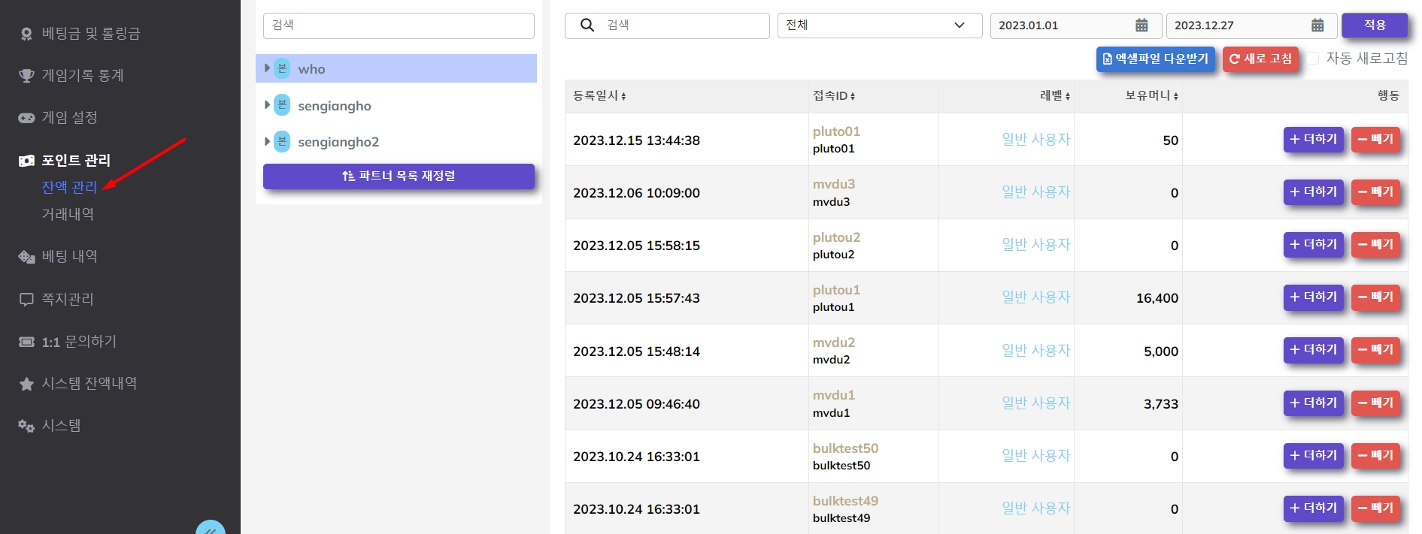This screenshot has height=534, width=1422.
Task: Open calendar picker for end date 2023.12.27
Action: coord(1317,26)
